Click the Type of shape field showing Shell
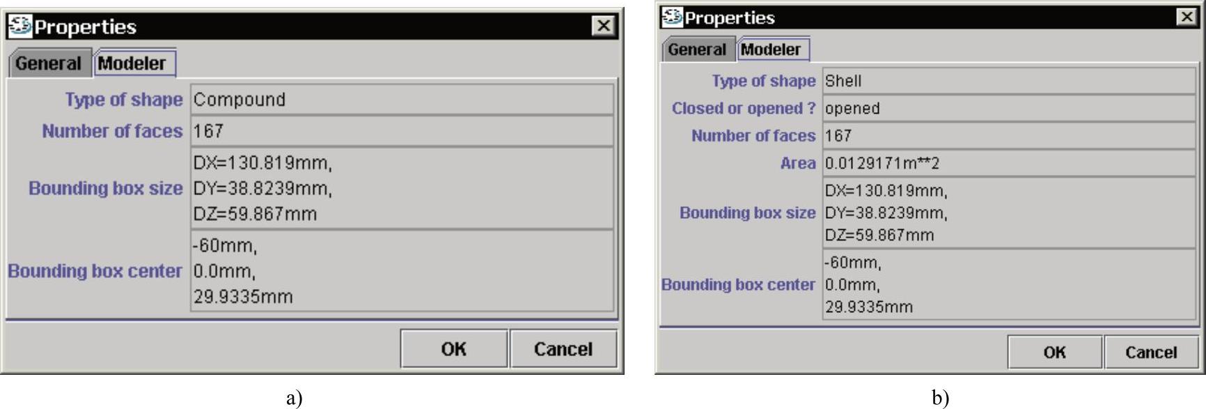1206x409 pixels. pos(1008,81)
